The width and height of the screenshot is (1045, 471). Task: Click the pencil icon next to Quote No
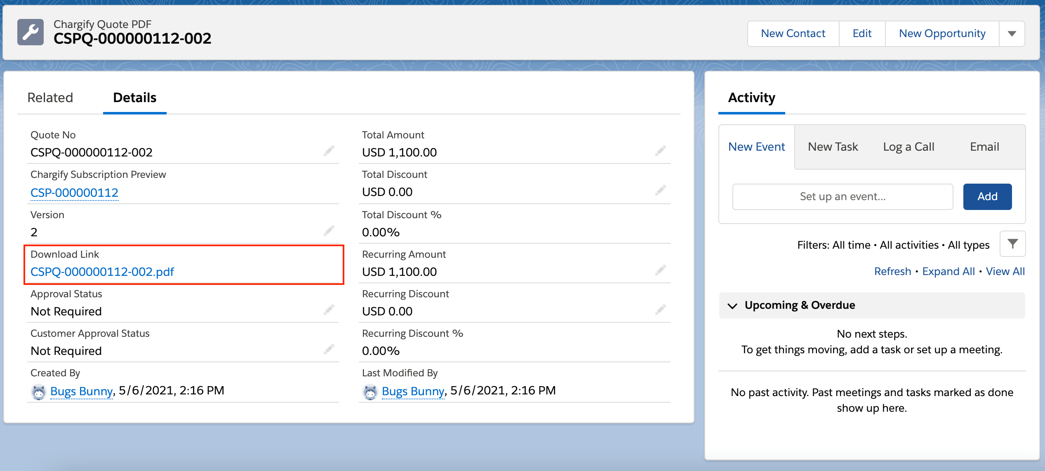pyautogui.click(x=329, y=151)
